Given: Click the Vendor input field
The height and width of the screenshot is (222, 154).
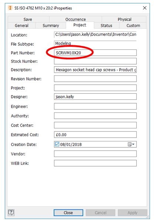Looking at the screenshot, I should tap(95, 154).
